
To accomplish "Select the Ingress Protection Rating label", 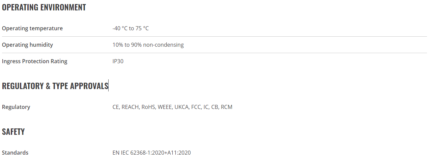I will 35,61.
